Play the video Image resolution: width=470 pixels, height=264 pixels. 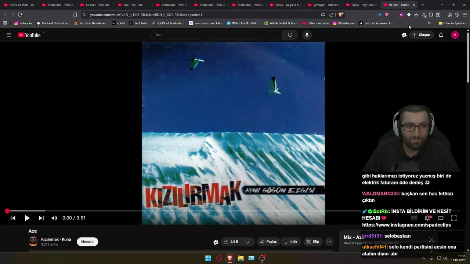click(27, 218)
